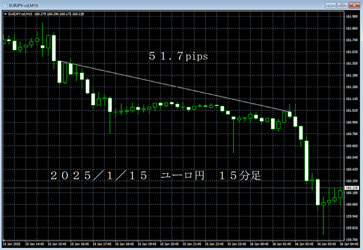The width and height of the screenshot is (363, 250).
Task: Click the EURJPY-cd,M15 window title icon
Action: 5,5
